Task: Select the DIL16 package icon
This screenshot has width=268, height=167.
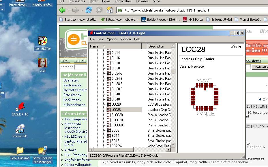Action: [x=109, y=58]
